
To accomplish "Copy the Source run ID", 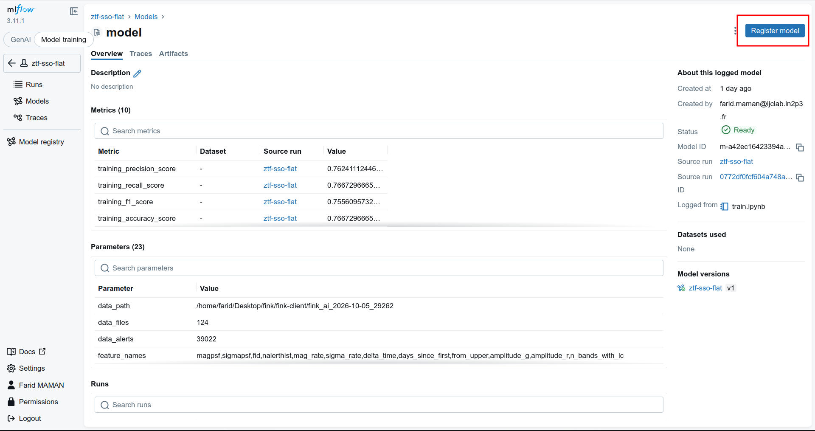I will pos(800,177).
